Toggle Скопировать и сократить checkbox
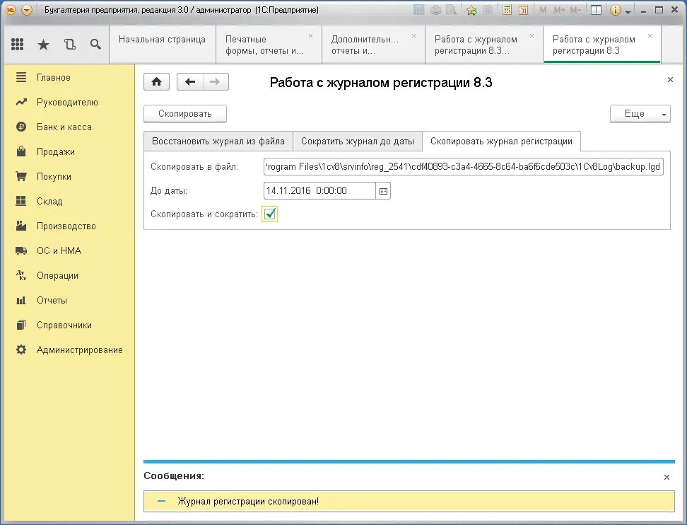 [x=270, y=214]
